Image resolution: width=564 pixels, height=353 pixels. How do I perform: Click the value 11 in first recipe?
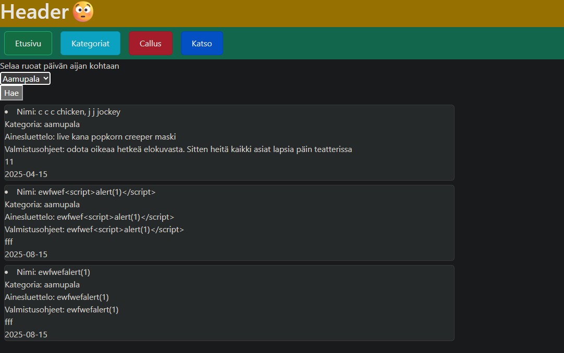pyautogui.click(x=9, y=162)
